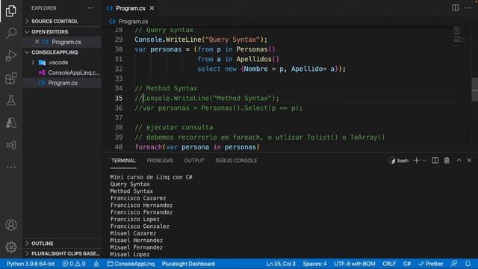Screen dimensions: 478x269
Task: Open the Extensions view
Action: [11, 78]
